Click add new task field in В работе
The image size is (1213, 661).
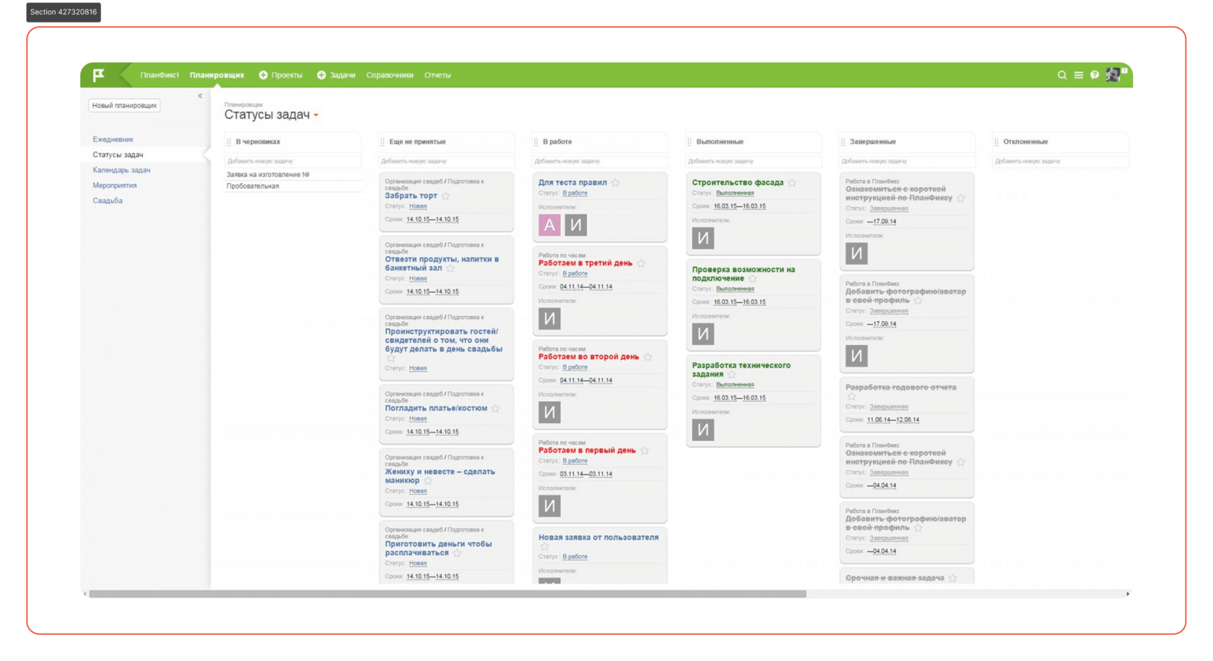click(x=599, y=162)
